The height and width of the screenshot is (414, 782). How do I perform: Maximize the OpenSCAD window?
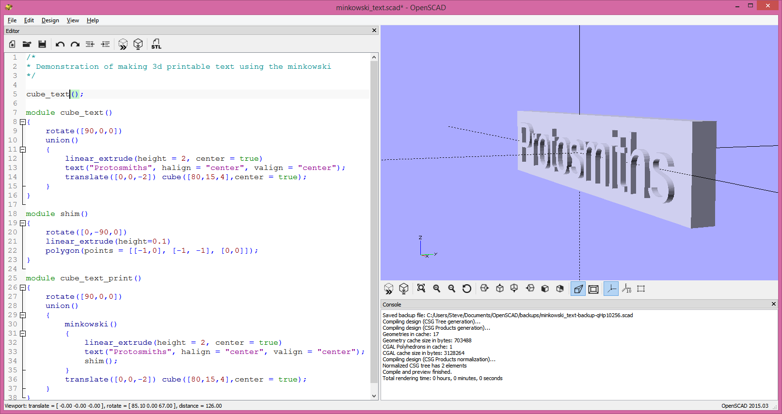click(750, 6)
